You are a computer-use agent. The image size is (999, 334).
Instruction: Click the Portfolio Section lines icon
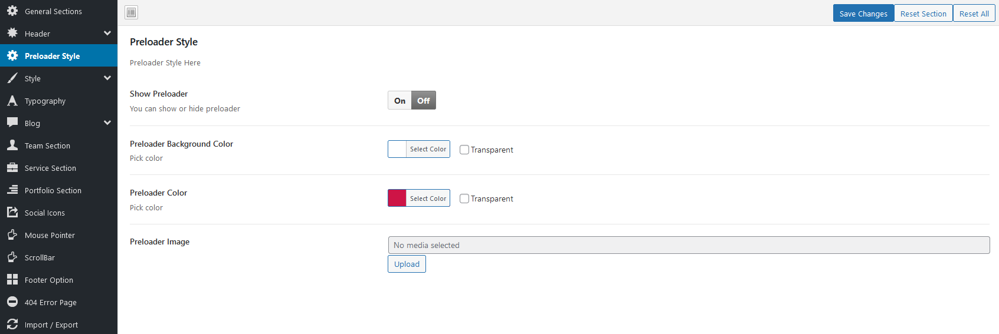tap(12, 190)
